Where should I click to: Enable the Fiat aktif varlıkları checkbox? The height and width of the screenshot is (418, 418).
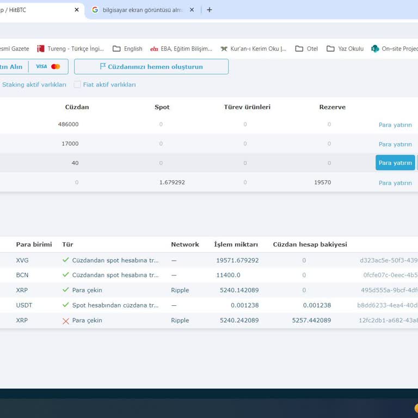77,84
